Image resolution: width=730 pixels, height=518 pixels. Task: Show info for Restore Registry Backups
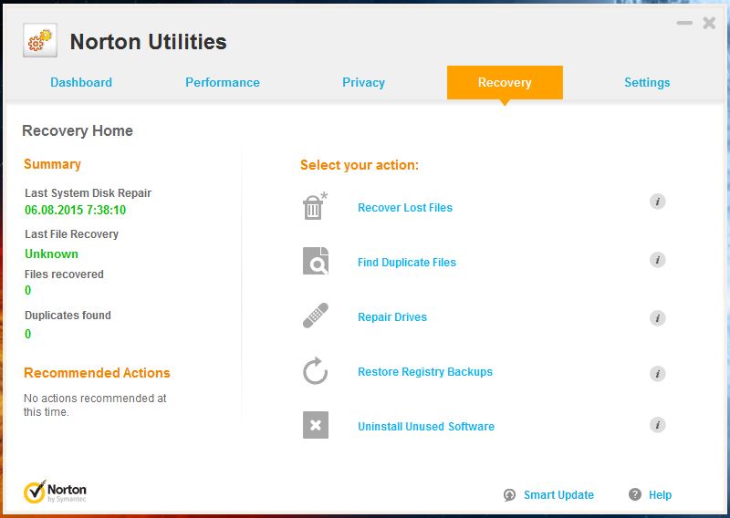657,374
